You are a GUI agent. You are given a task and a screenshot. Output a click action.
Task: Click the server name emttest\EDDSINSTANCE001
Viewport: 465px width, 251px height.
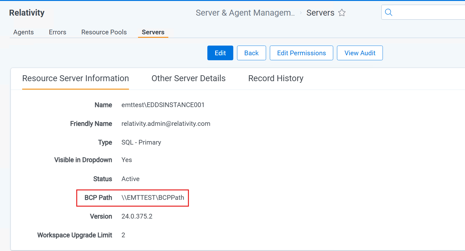tap(163, 105)
